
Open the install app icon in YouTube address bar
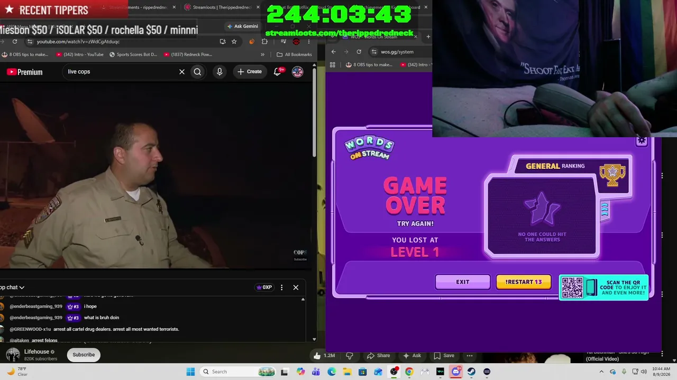pos(223,42)
